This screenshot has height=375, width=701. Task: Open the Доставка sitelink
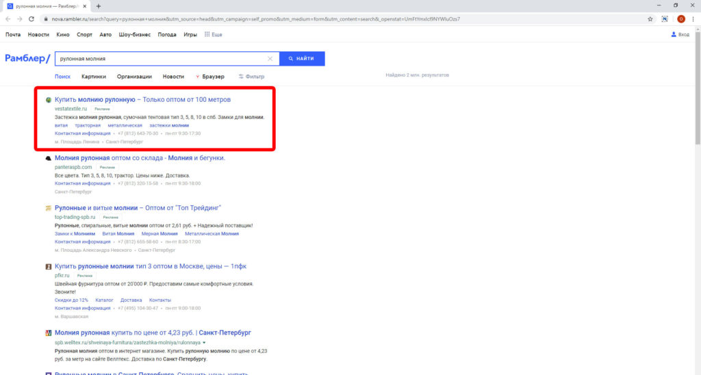pyautogui.click(x=131, y=300)
